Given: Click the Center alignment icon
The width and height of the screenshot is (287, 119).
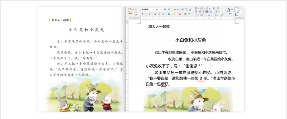Looking at the screenshot, I should (x=200, y=12).
